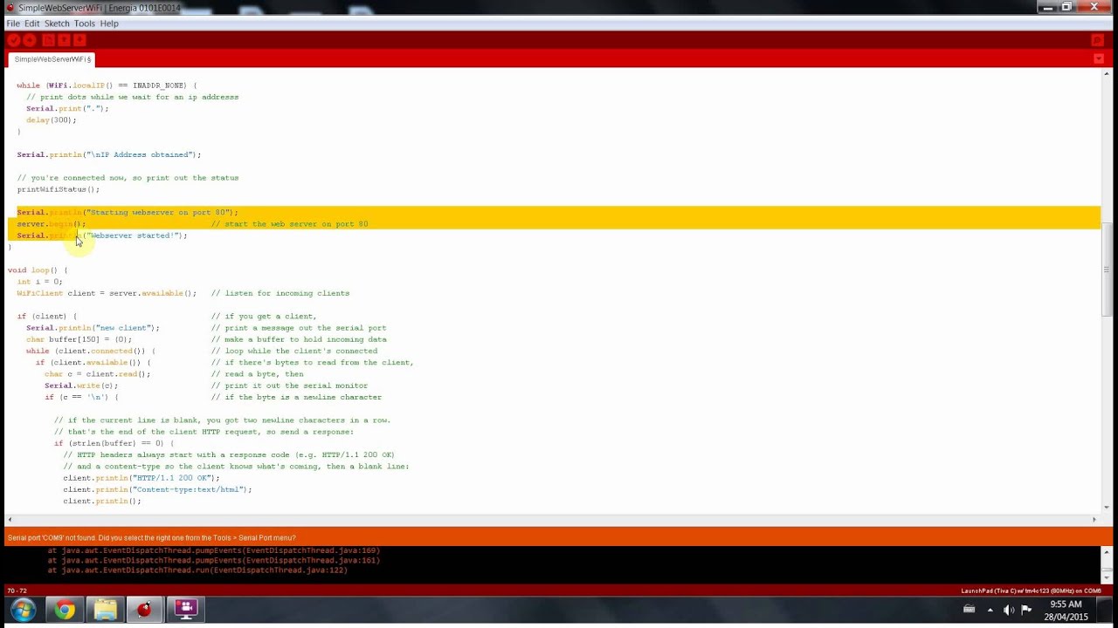Click the 'Serial.write(c);' line
Viewport: 1118px width, 628px height.
pos(81,386)
